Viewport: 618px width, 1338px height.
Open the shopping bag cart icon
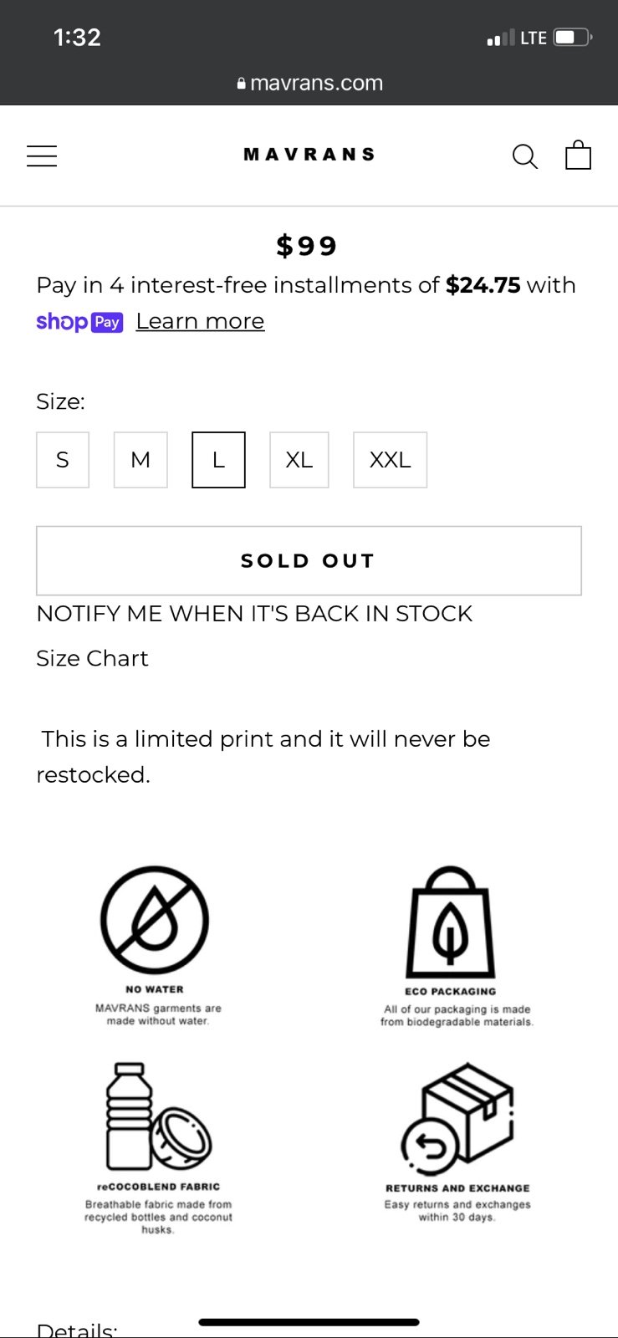pyautogui.click(x=578, y=155)
